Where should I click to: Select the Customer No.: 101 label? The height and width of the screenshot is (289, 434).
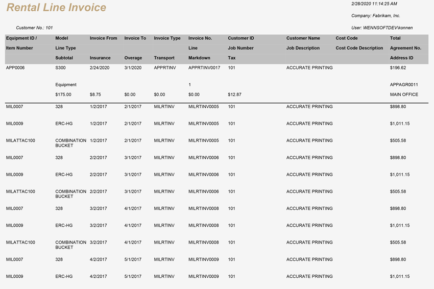coord(34,28)
